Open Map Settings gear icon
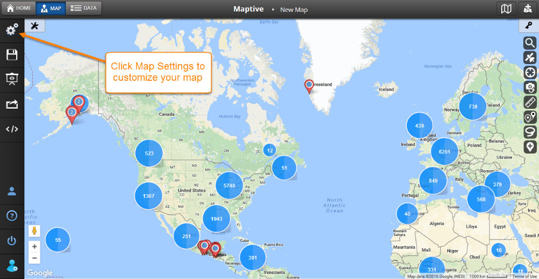539x279 pixels. coord(12,30)
